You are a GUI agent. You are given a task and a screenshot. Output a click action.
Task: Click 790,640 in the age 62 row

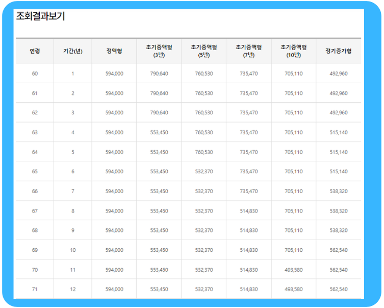point(159,112)
